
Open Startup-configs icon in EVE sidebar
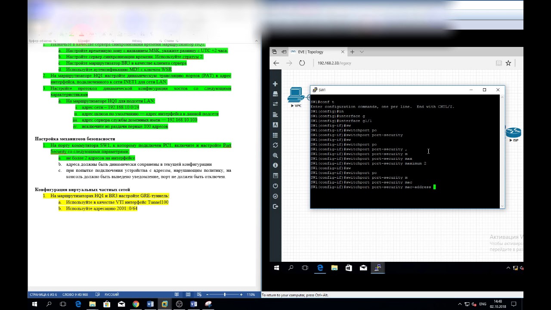click(x=275, y=115)
